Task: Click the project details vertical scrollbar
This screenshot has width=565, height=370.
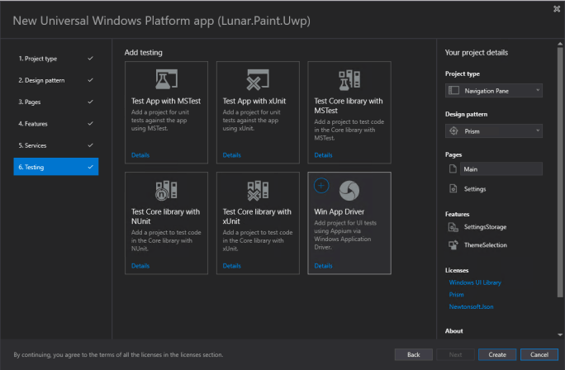Action: [560, 173]
